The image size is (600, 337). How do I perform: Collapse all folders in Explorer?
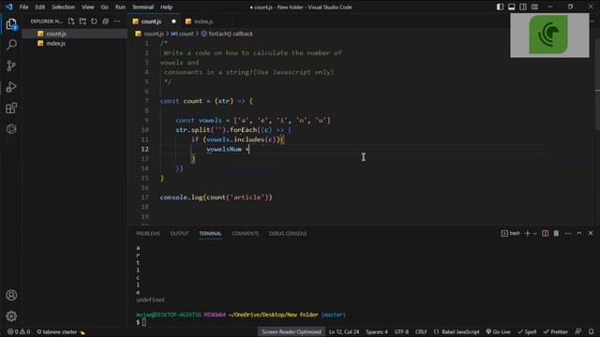click(x=106, y=22)
